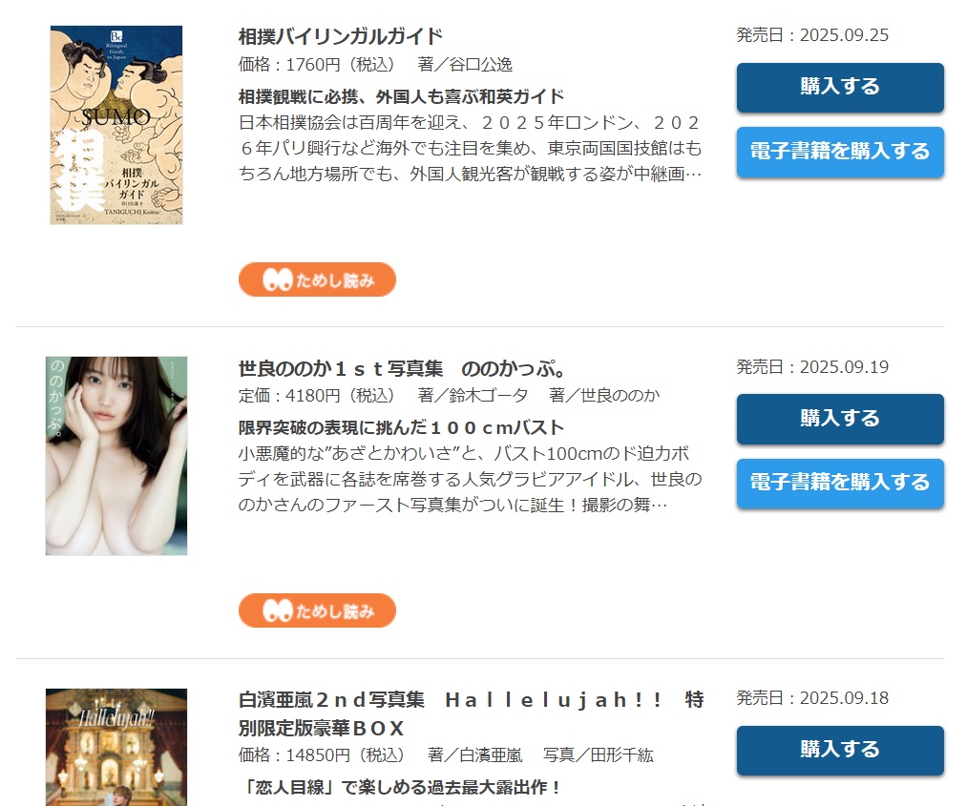
Task: Click the sumo guide description text
Action: 470,149
